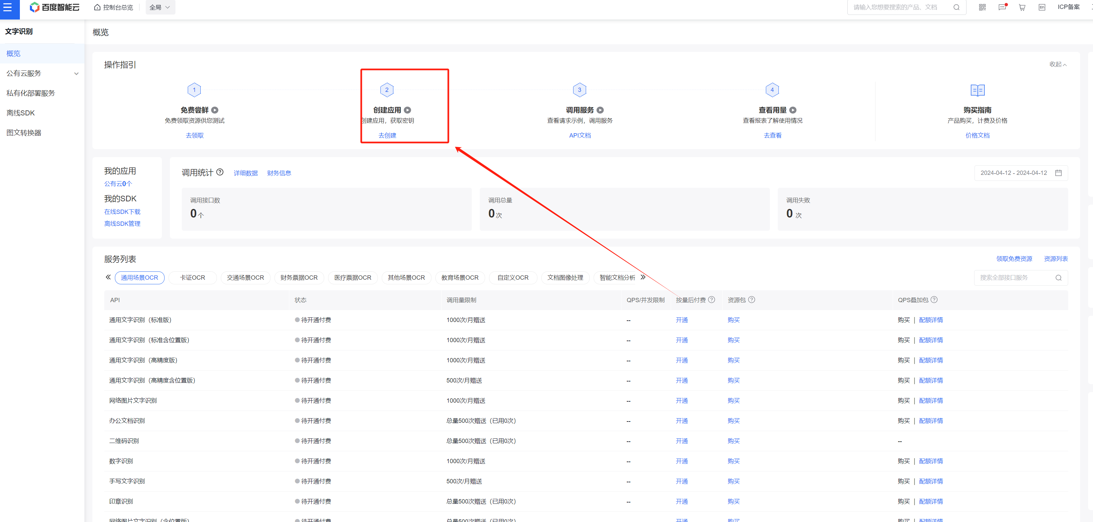This screenshot has width=1093, height=522.
Task: Click the Baidu AI Cloud logo
Action: (x=54, y=7)
